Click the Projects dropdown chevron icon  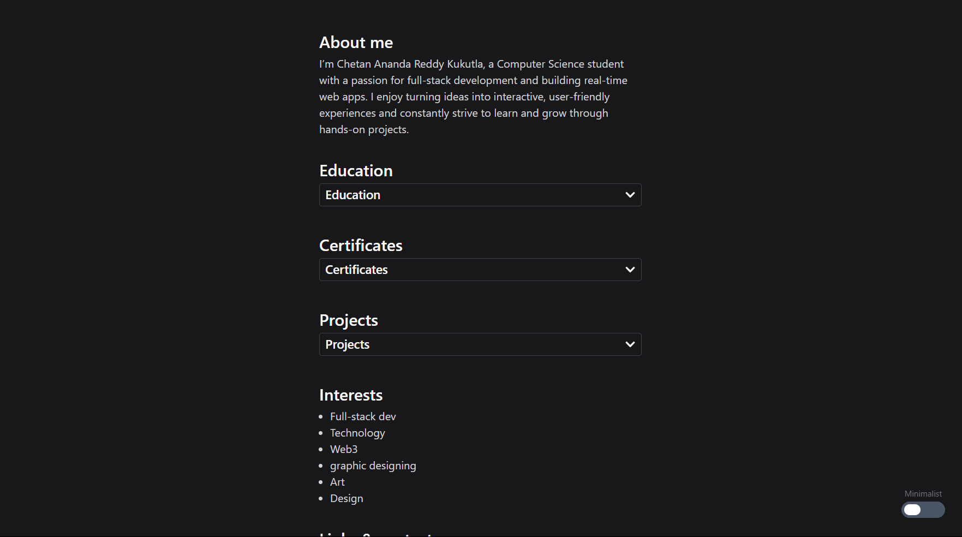(630, 344)
